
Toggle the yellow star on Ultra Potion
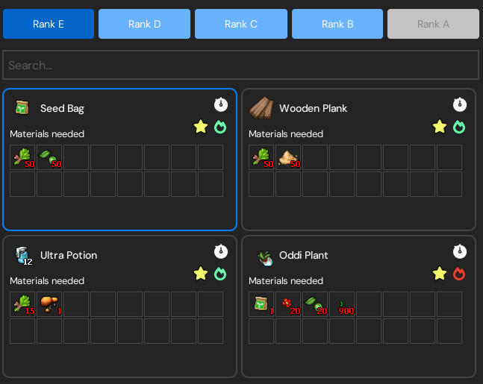click(200, 274)
